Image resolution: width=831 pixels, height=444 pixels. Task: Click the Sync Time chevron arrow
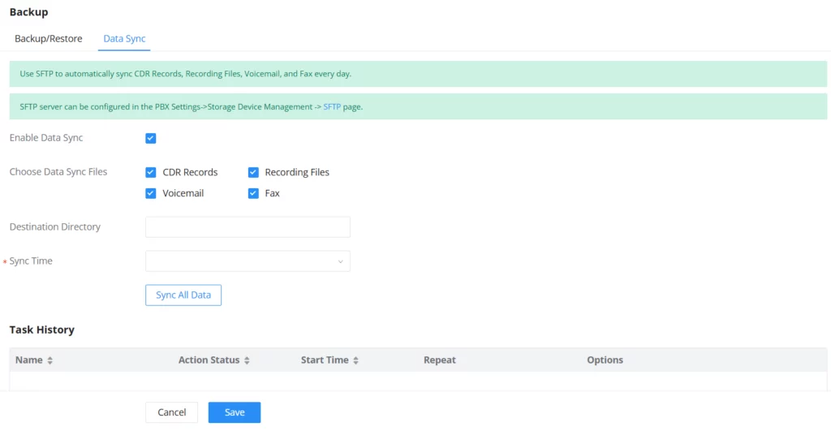click(x=341, y=261)
